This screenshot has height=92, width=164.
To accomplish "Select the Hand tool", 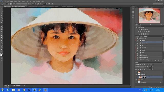I will (x=2, y=49).
